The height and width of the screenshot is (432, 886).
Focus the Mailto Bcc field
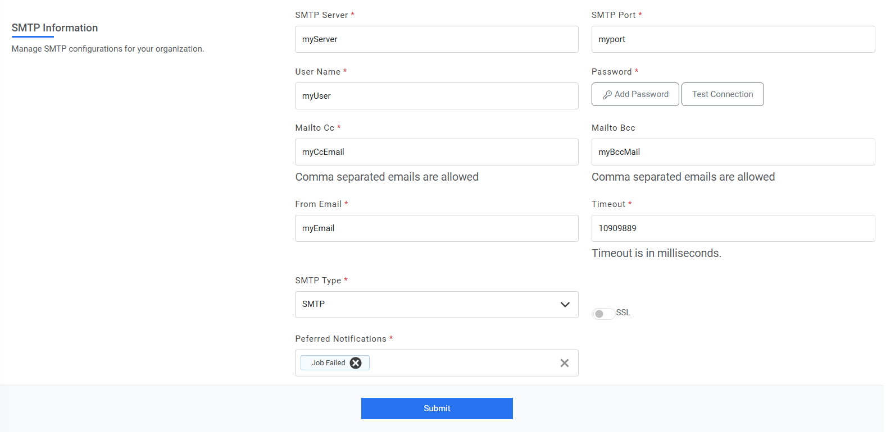point(733,152)
